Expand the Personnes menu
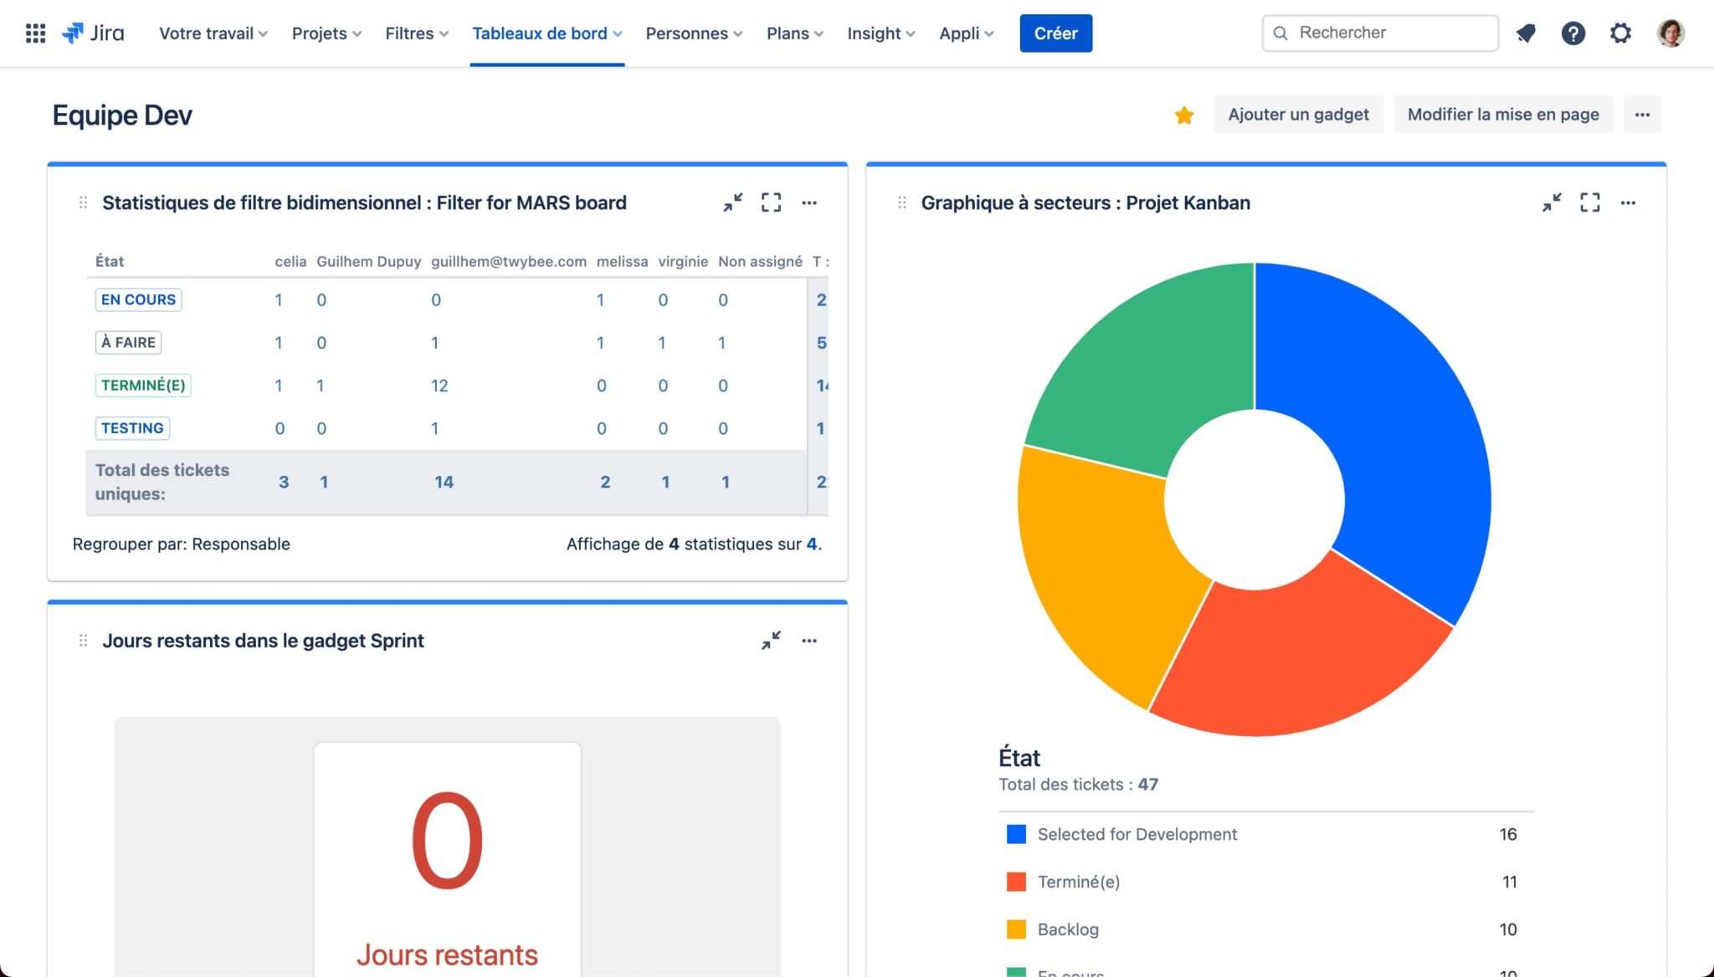This screenshot has height=977, width=1714. [694, 33]
